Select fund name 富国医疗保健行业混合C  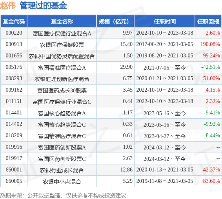(x=62, y=102)
